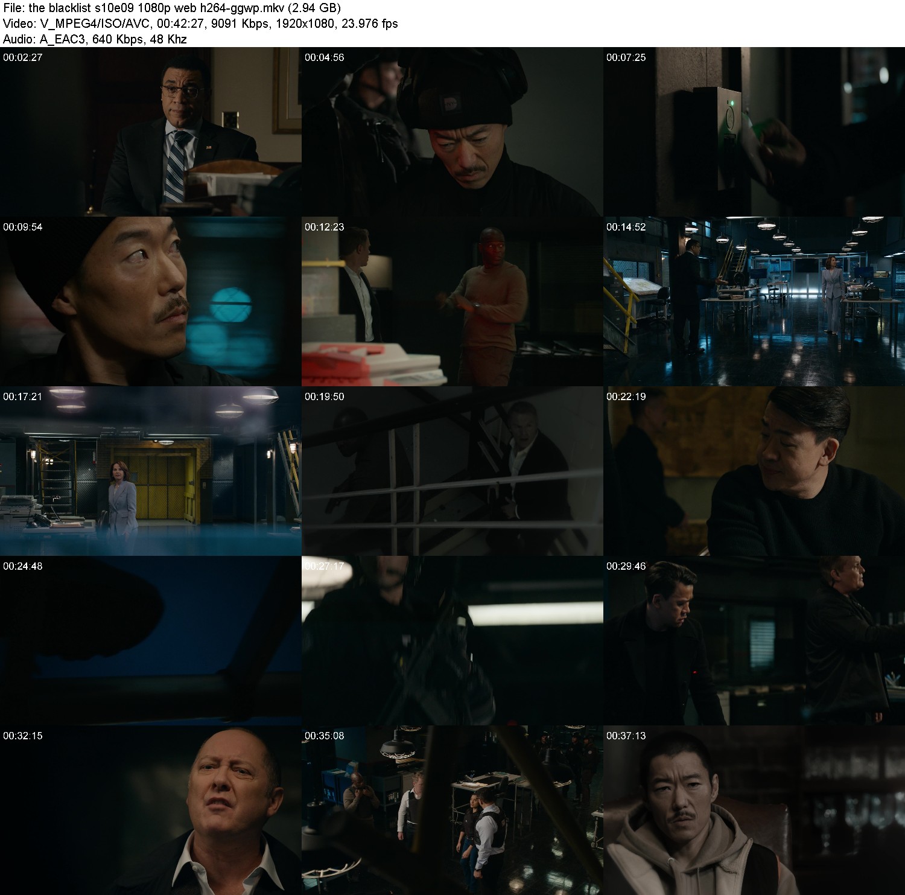The height and width of the screenshot is (895, 905).
Task: Click the 00:29:46 timestamp label
Action: point(626,566)
